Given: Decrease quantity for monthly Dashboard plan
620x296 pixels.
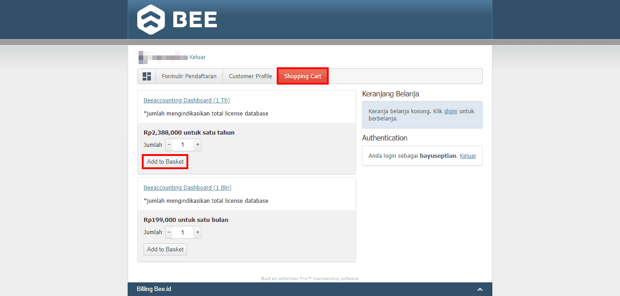Looking at the screenshot, I should [169, 232].
